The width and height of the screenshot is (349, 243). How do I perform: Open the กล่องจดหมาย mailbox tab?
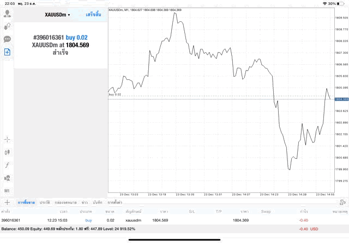coord(65,202)
